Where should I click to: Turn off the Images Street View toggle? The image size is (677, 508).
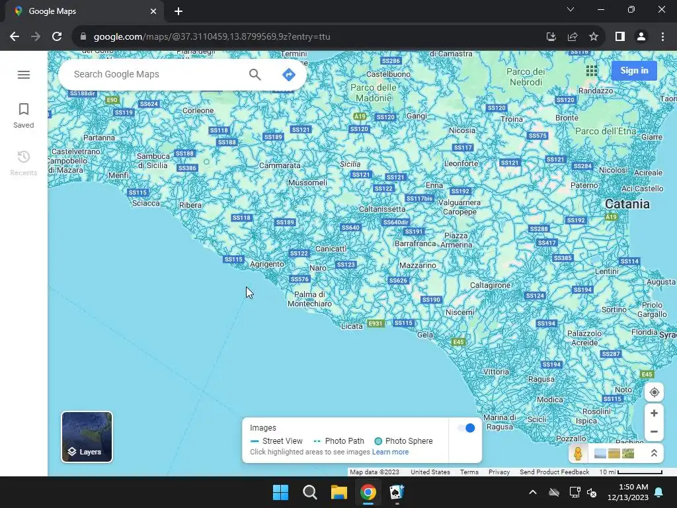coord(466,428)
